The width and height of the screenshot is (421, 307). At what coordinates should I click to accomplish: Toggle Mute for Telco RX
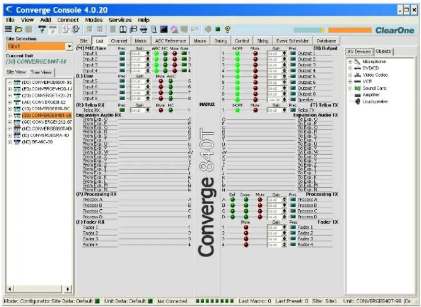(161, 110)
